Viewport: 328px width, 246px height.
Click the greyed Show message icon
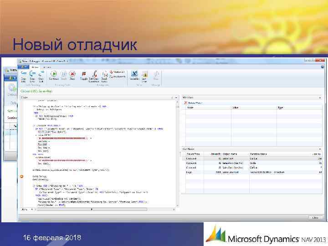pyautogui.click(x=156, y=76)
